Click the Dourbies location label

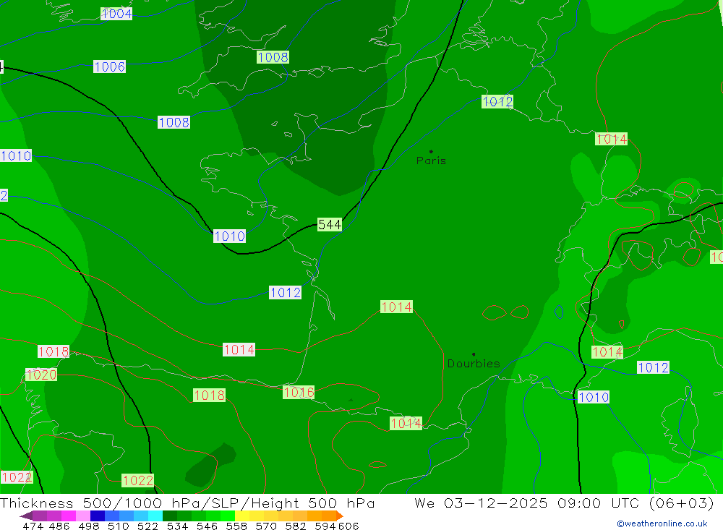(474, 364)
